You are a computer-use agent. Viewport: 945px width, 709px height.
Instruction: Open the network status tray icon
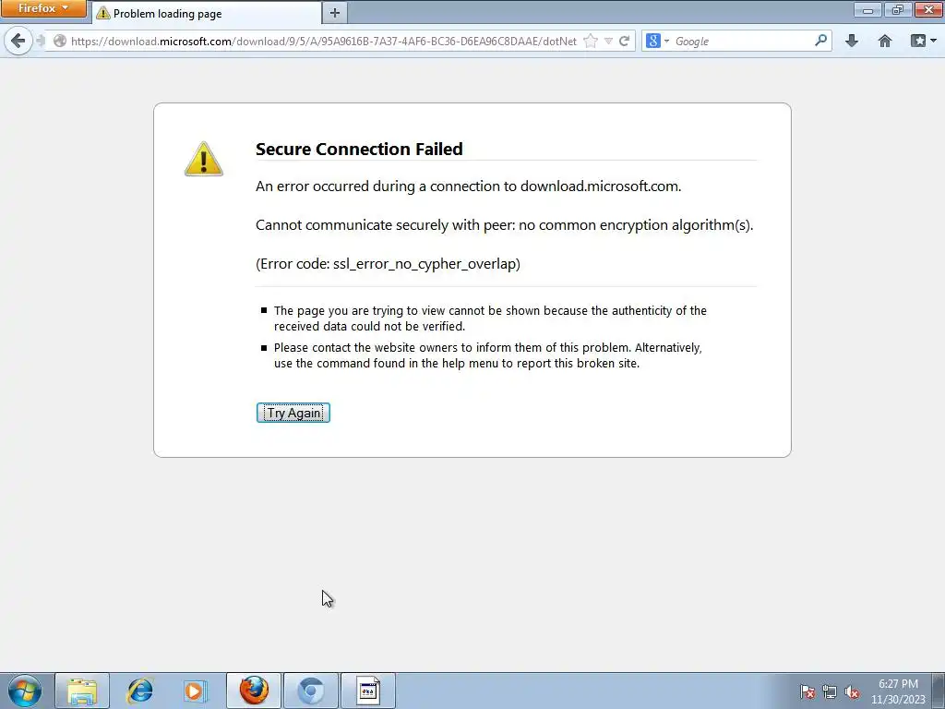(x=830, y=691)
